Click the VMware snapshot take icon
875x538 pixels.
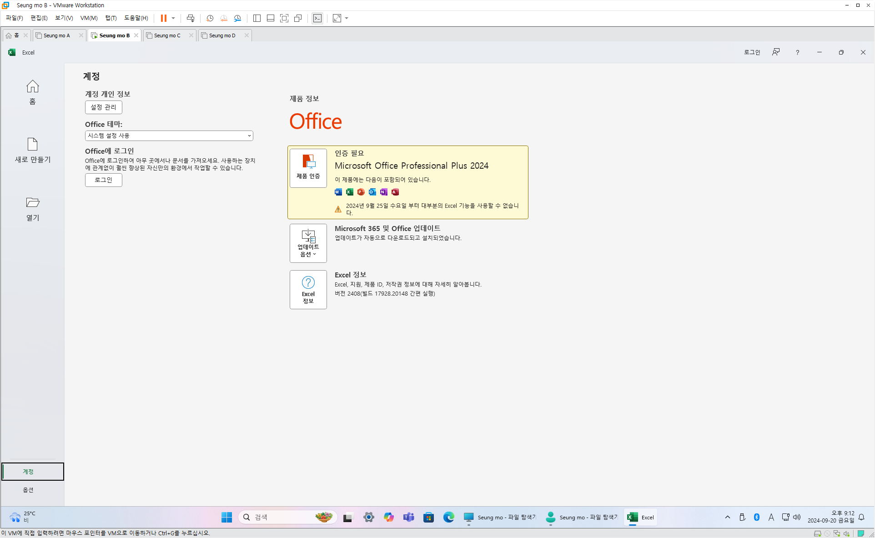pos(210,18)
